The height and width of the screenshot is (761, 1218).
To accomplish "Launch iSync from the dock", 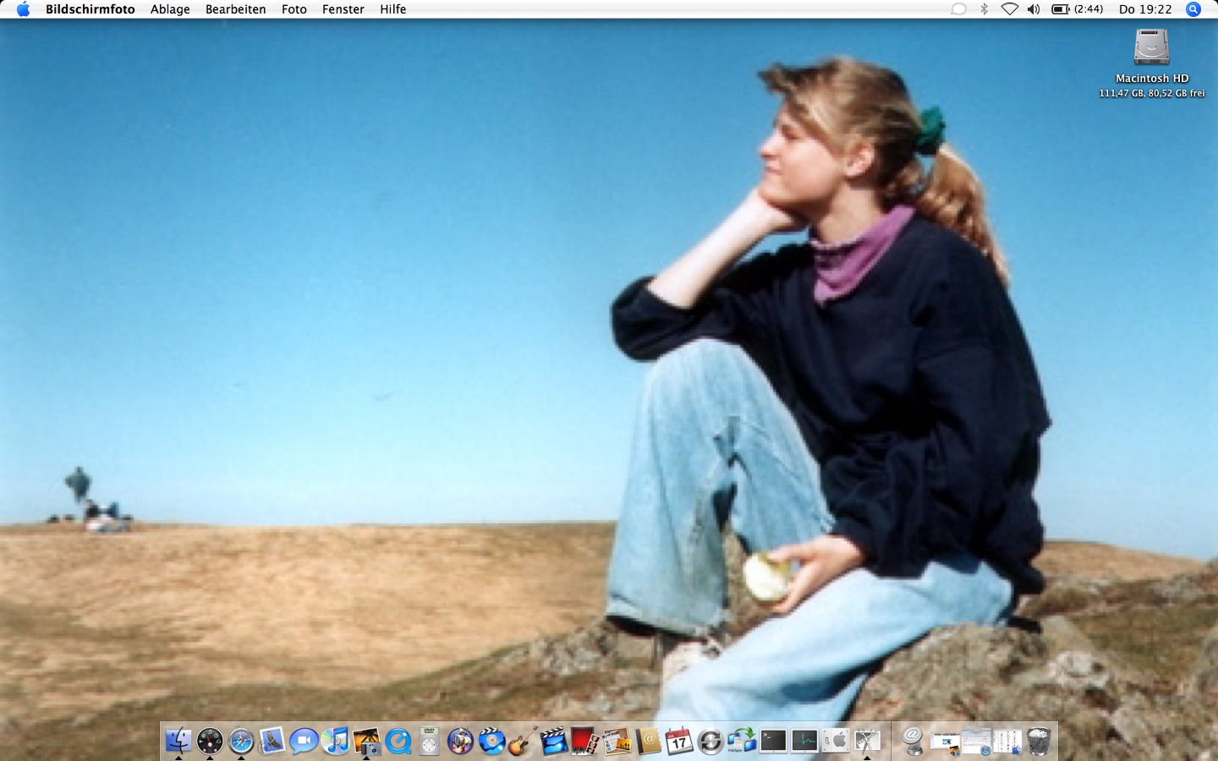I will coord(710,742).
